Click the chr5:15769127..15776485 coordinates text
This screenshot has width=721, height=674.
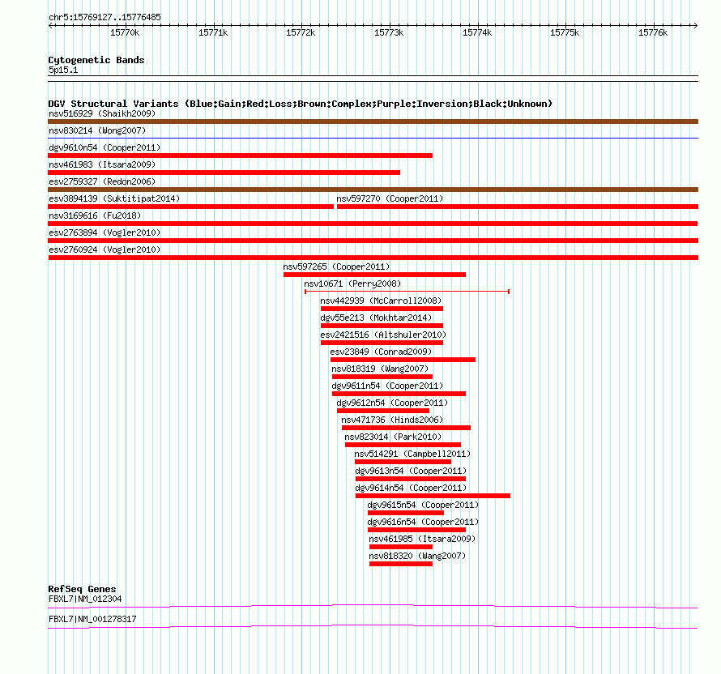click(x=105, y=18)
